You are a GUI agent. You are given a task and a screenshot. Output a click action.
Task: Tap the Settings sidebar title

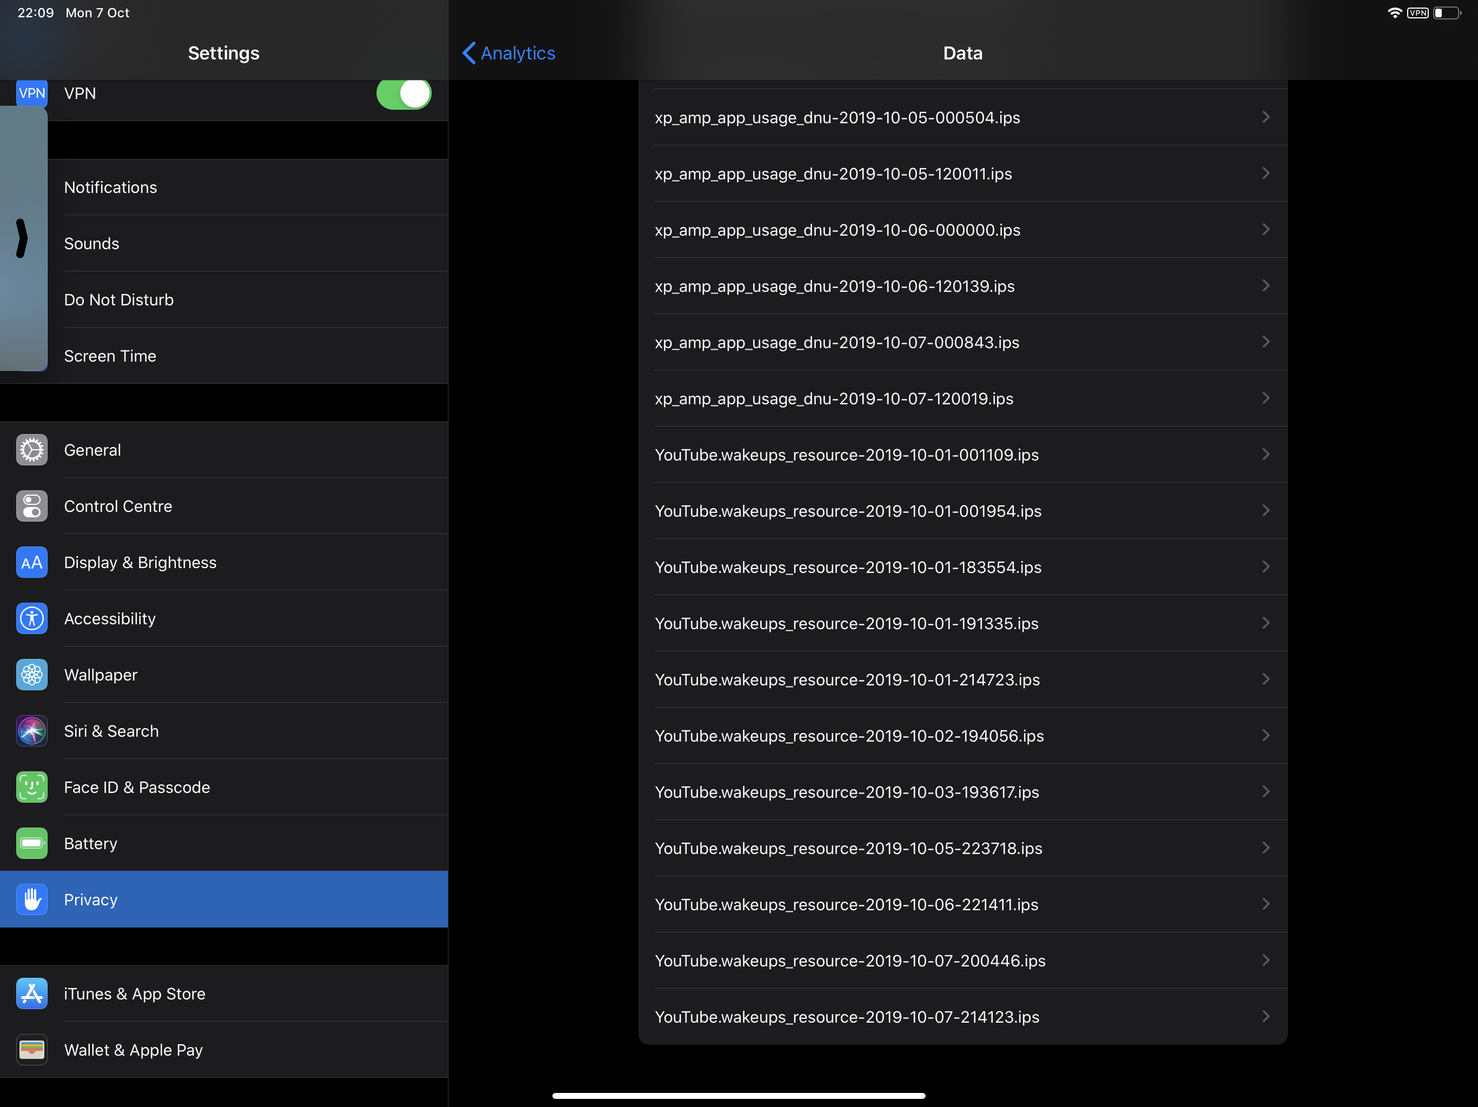tap(224, 54)
